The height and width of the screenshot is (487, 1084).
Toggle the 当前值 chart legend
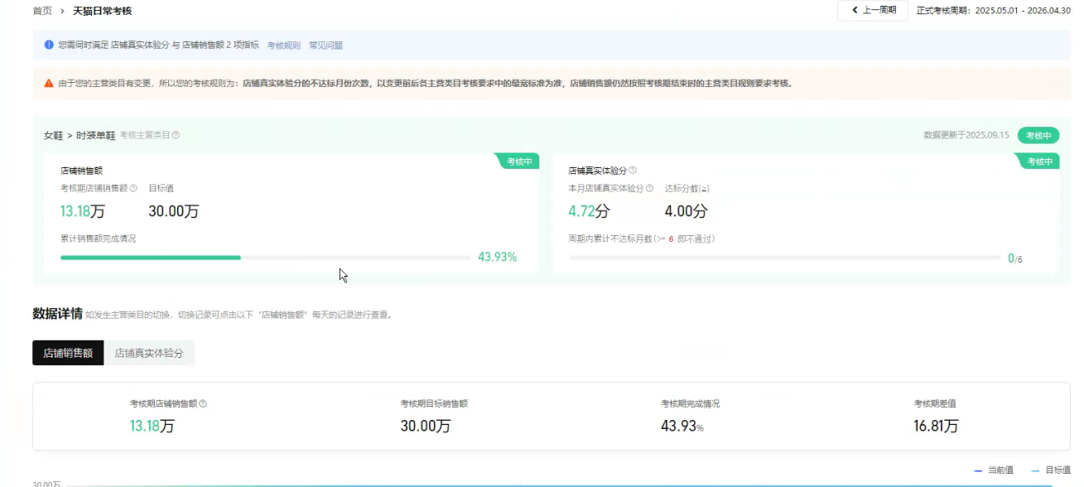tap(994, 470)
